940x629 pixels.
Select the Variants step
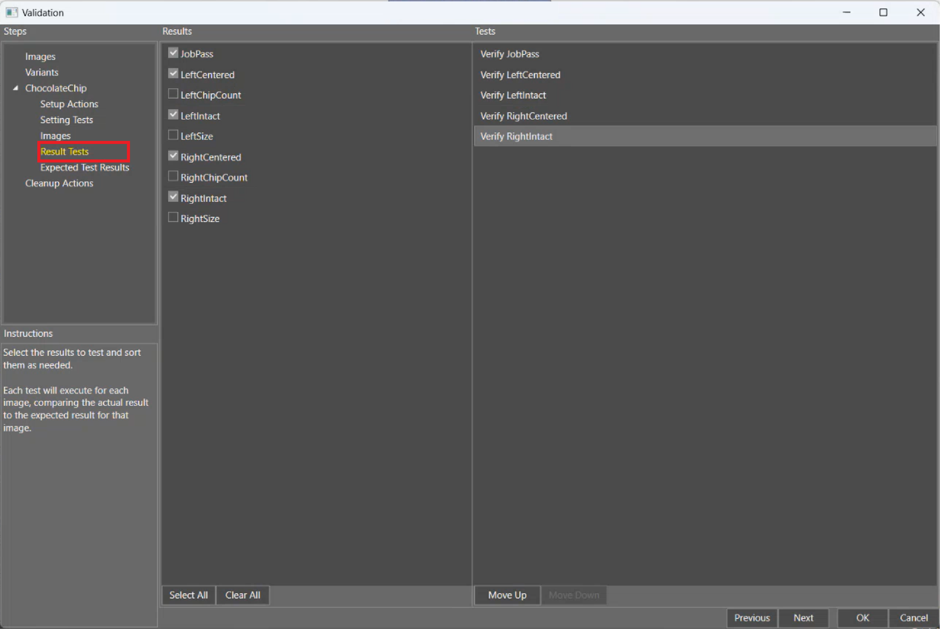click(42, 72)
